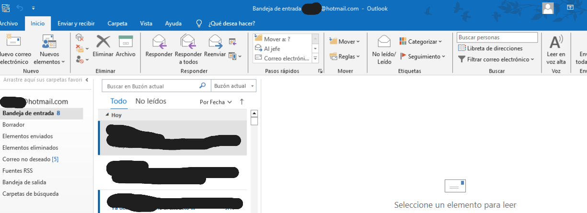Show only No leídos messages

click(150, 101)
